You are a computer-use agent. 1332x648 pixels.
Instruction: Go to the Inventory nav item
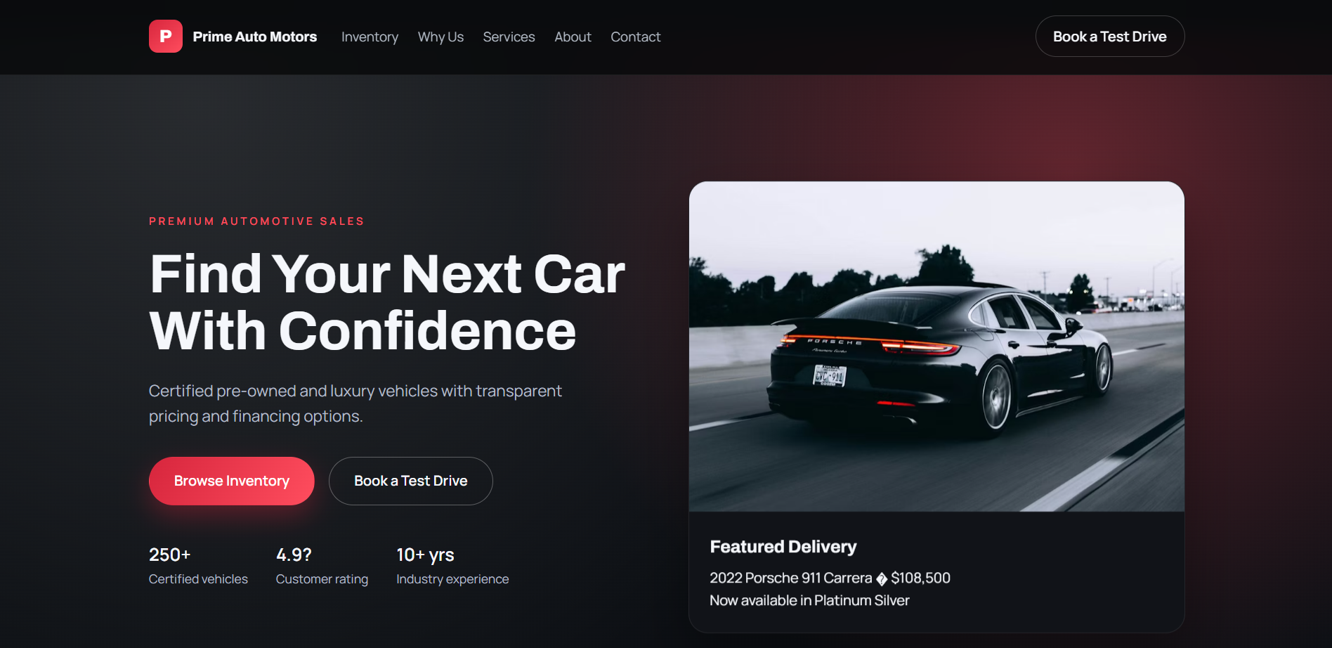pyautogui.click(x=370, y=37)
